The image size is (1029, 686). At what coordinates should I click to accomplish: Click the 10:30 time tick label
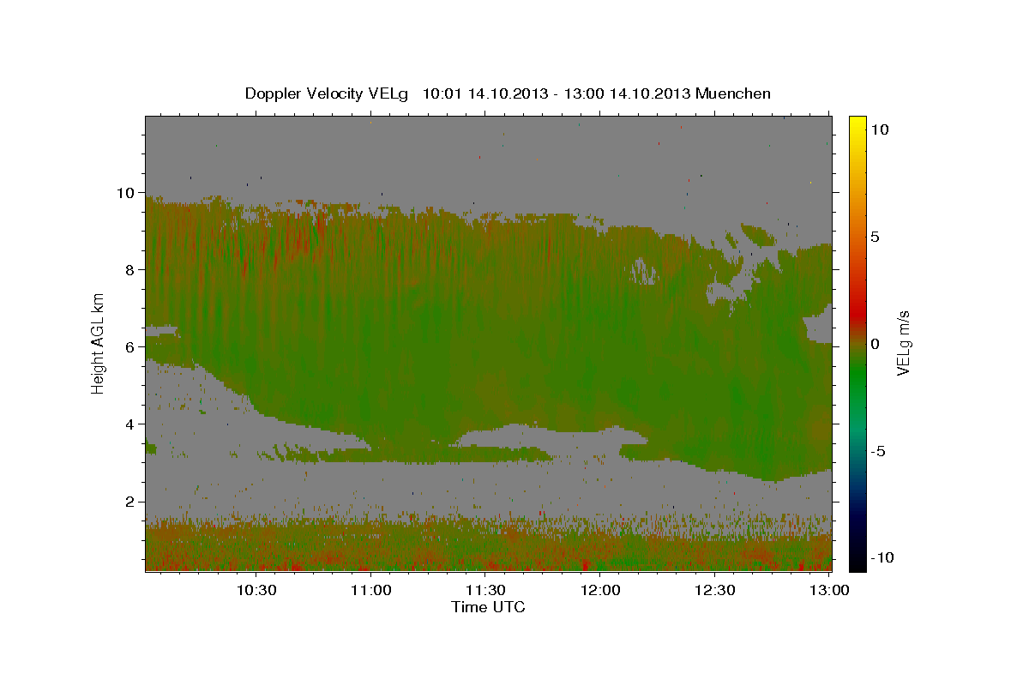tap(256, 590)
